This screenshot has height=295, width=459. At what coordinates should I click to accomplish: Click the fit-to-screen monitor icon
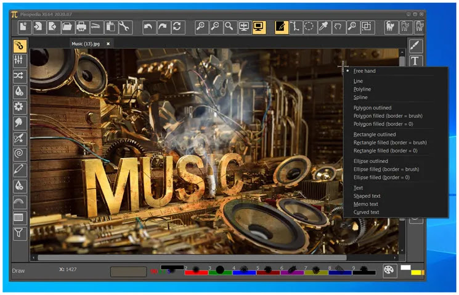pos(244,27)
